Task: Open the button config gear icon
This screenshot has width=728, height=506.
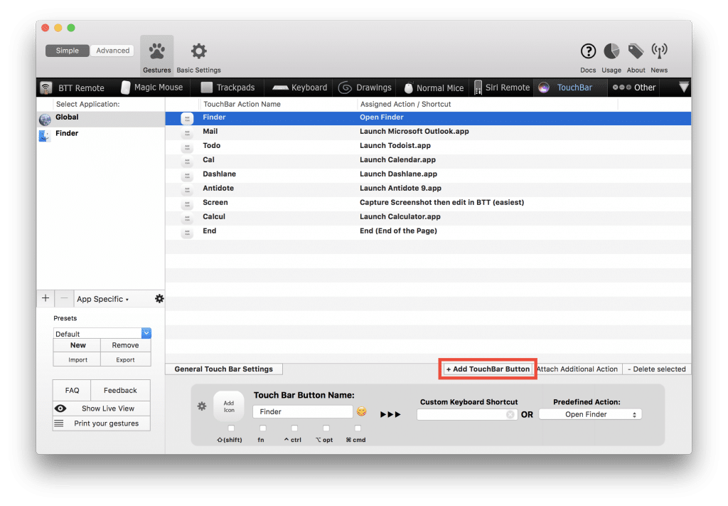Action: coord(202,406)
